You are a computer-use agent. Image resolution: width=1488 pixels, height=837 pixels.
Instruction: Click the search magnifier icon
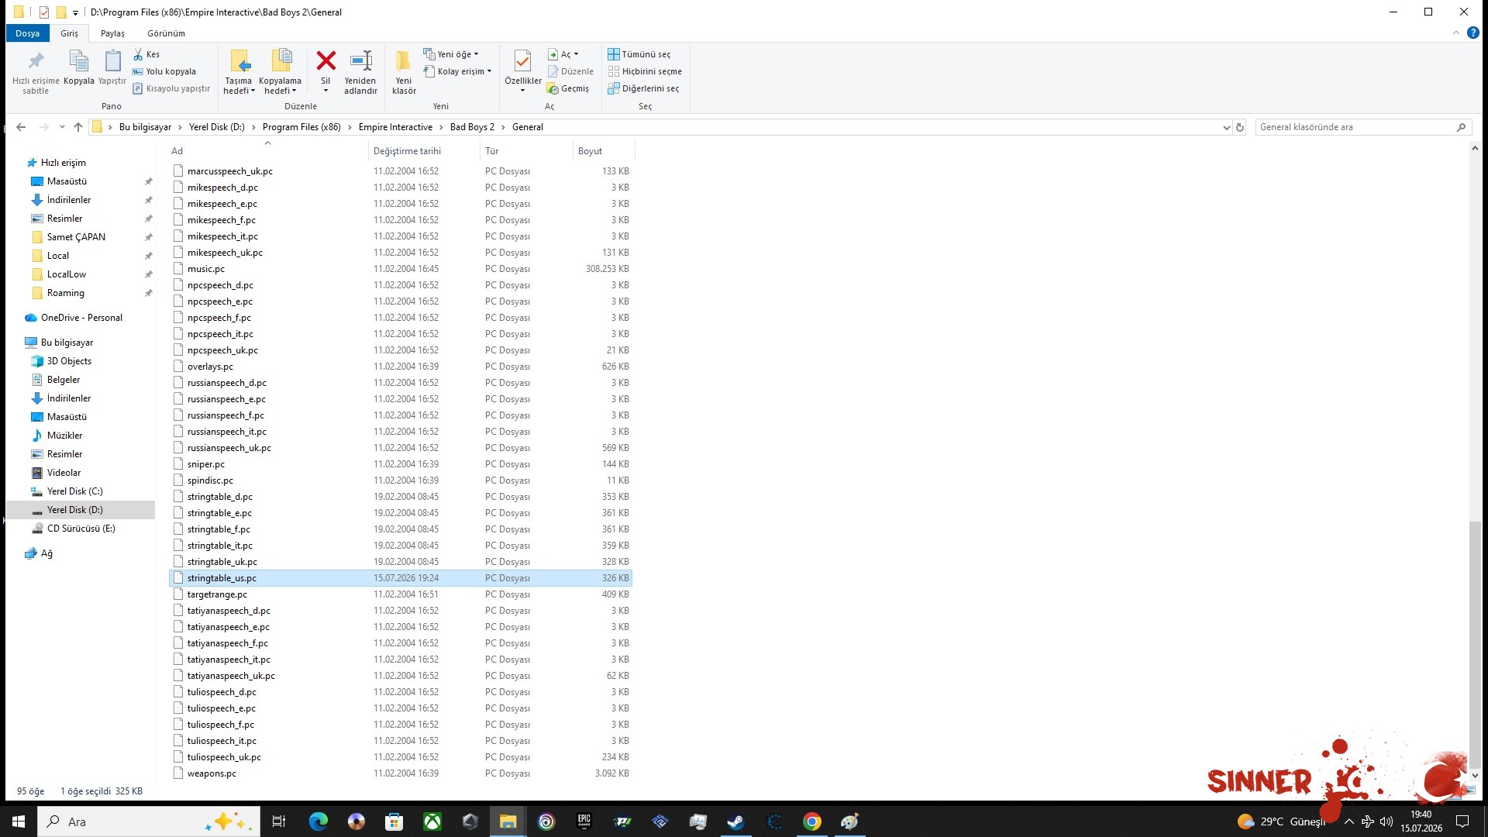[x=1461, y=127]
